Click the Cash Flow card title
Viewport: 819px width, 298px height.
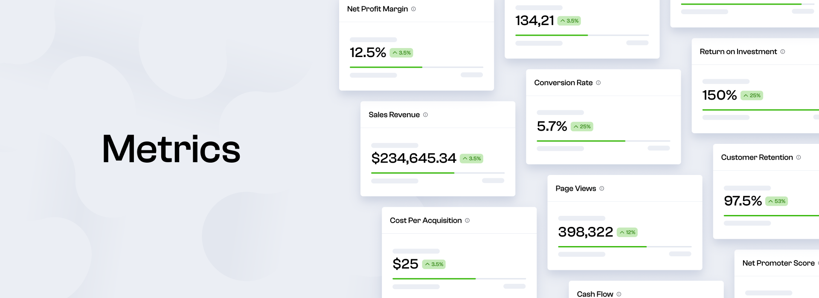595,294
